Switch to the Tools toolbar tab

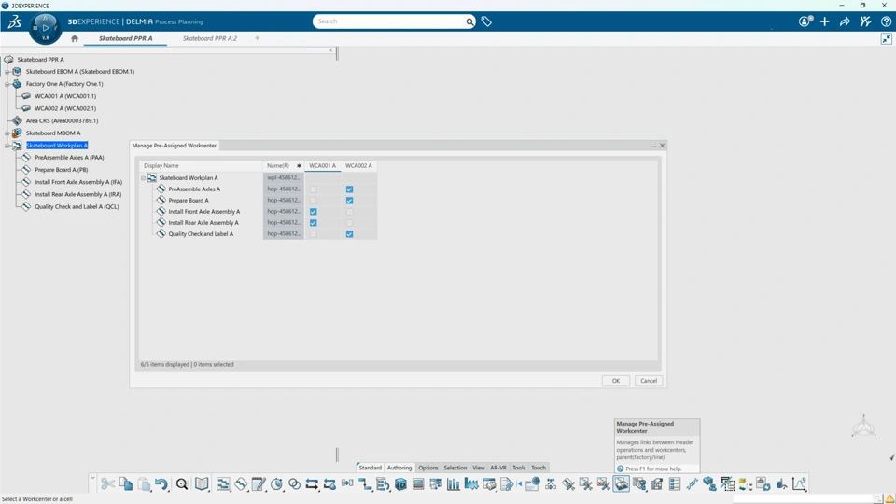(519, 468)
